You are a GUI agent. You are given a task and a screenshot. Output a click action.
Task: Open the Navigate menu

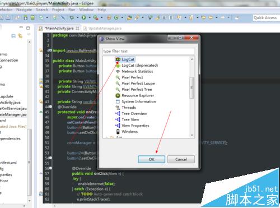(24, 10)
